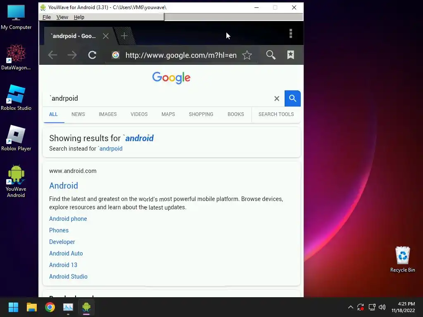The width and height of the screenshot is (423, 317).
Task: Open the monitor app in the taskbar
Action: tap(68, 307)
